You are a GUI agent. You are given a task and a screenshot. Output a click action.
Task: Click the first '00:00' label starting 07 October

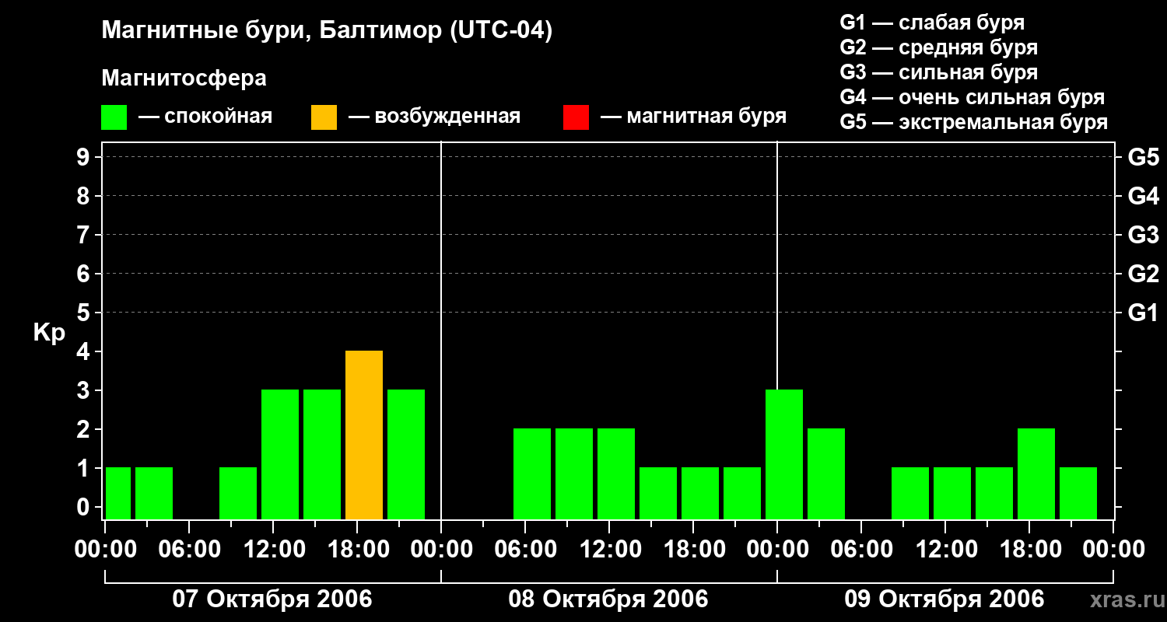(105, 550)
